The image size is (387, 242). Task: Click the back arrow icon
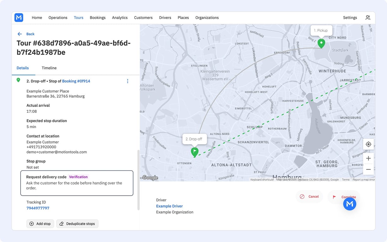point(20,34)
